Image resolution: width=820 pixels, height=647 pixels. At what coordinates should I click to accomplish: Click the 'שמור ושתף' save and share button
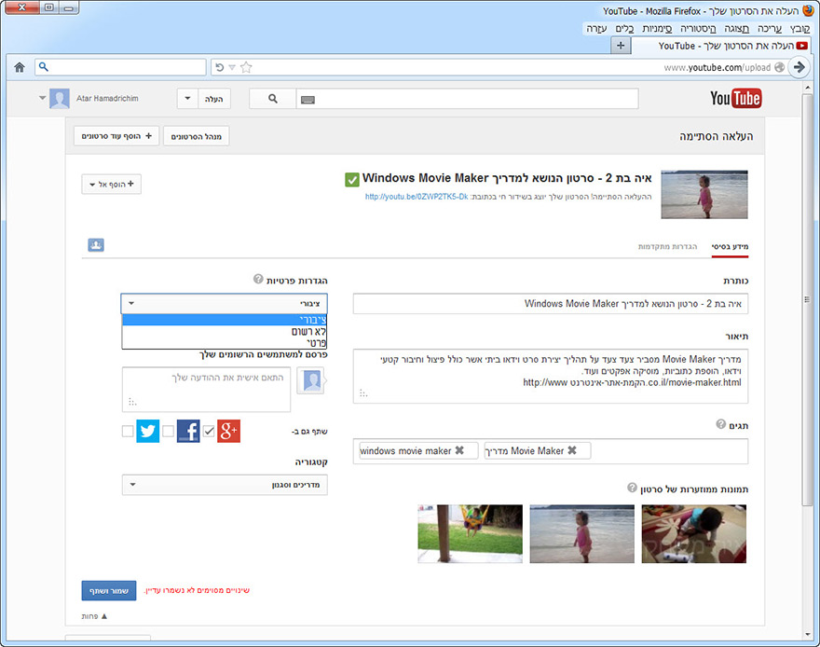[109, 590]
